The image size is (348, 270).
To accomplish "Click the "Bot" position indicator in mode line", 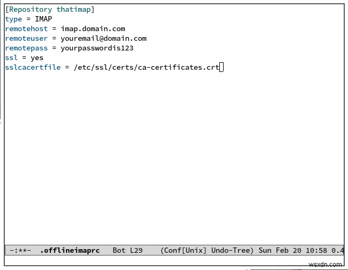I will pos(119,251).
